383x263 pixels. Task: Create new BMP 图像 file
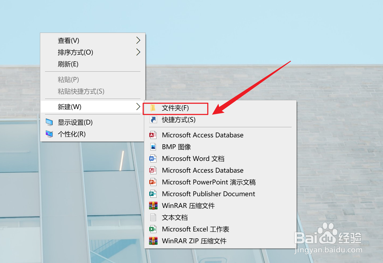220,147
